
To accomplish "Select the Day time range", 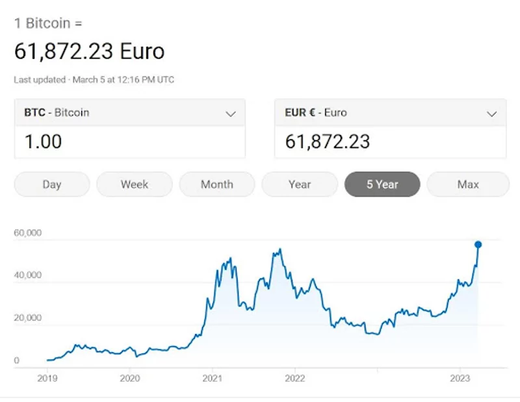I will pyautogui.click(x=51, y=184).
